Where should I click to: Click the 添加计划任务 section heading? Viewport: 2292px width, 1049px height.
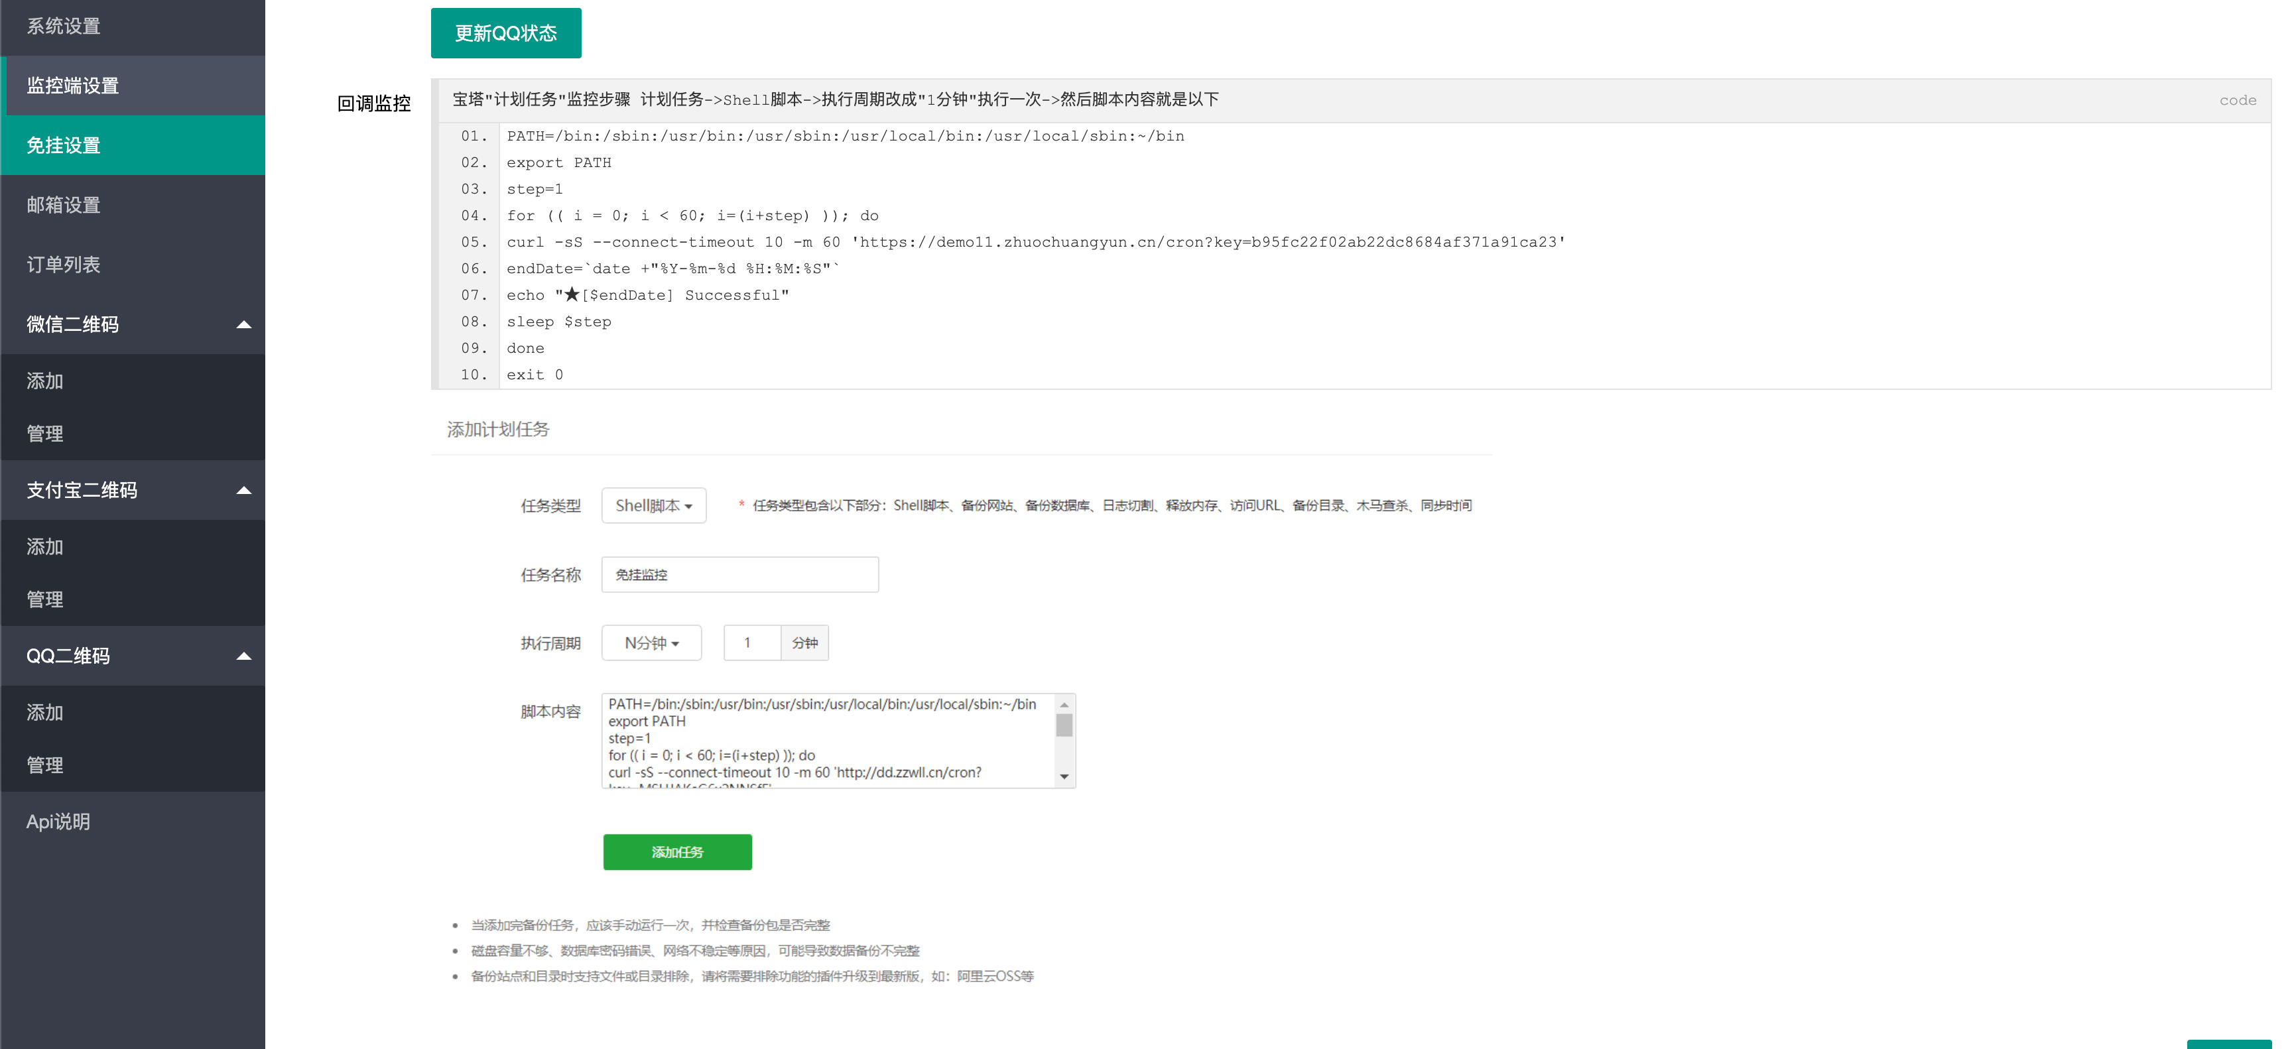(x=498, y=430)
